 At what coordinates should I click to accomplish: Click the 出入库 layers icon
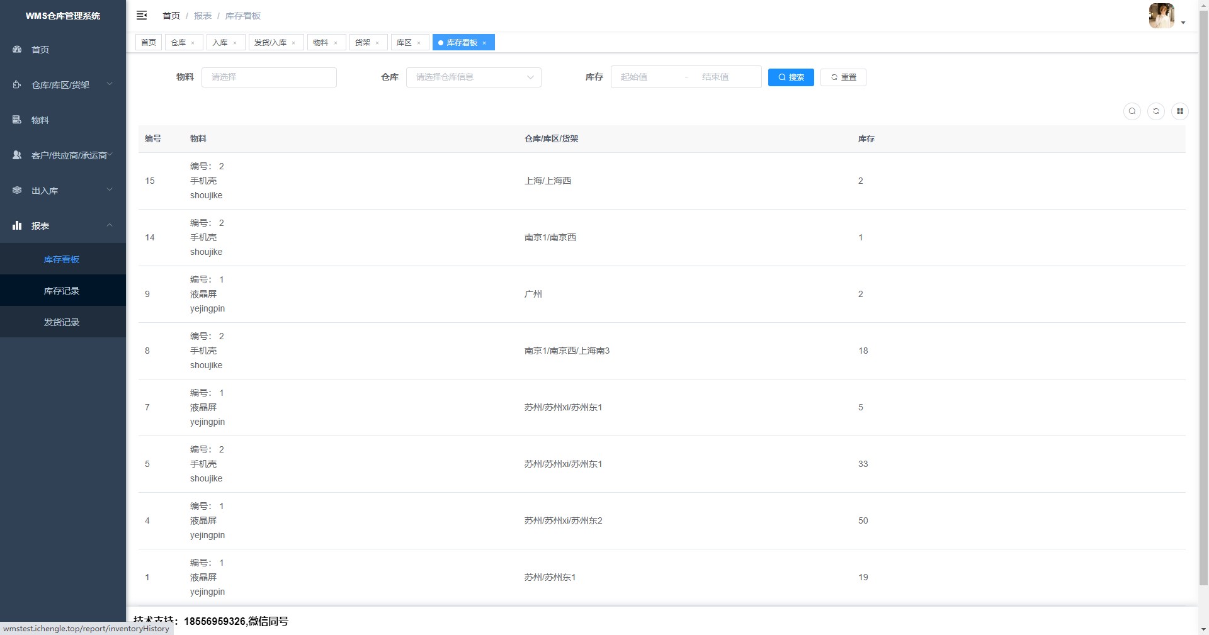pyautogui.click(x=17, y=190)
